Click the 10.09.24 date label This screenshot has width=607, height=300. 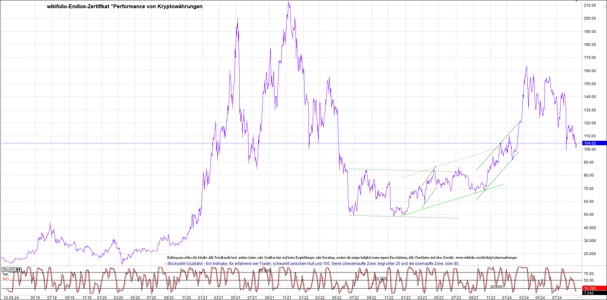tap(11, 298)
